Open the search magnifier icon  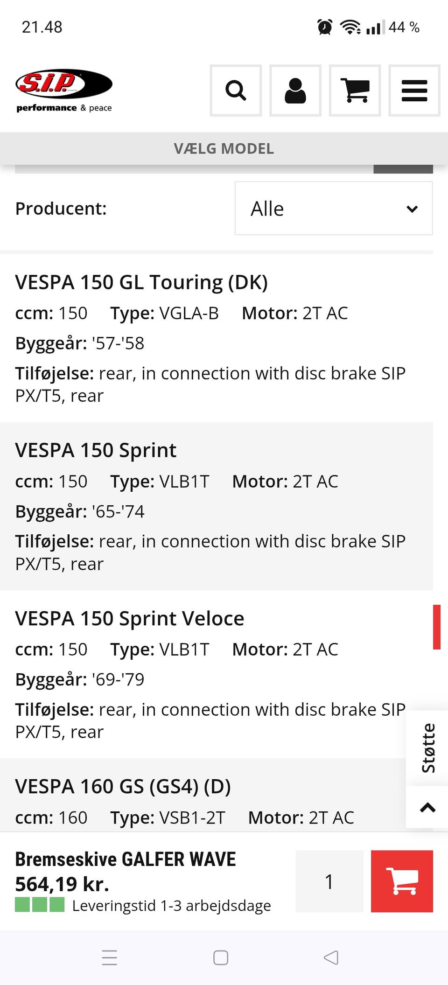[236, 91]
